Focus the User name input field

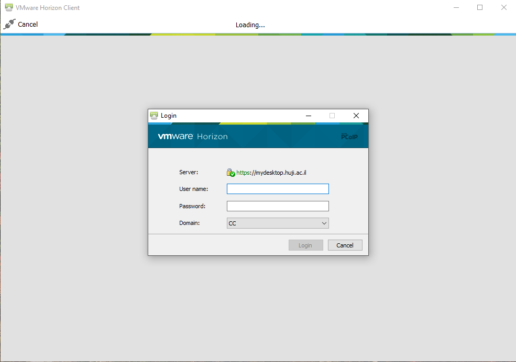[278, 189]
